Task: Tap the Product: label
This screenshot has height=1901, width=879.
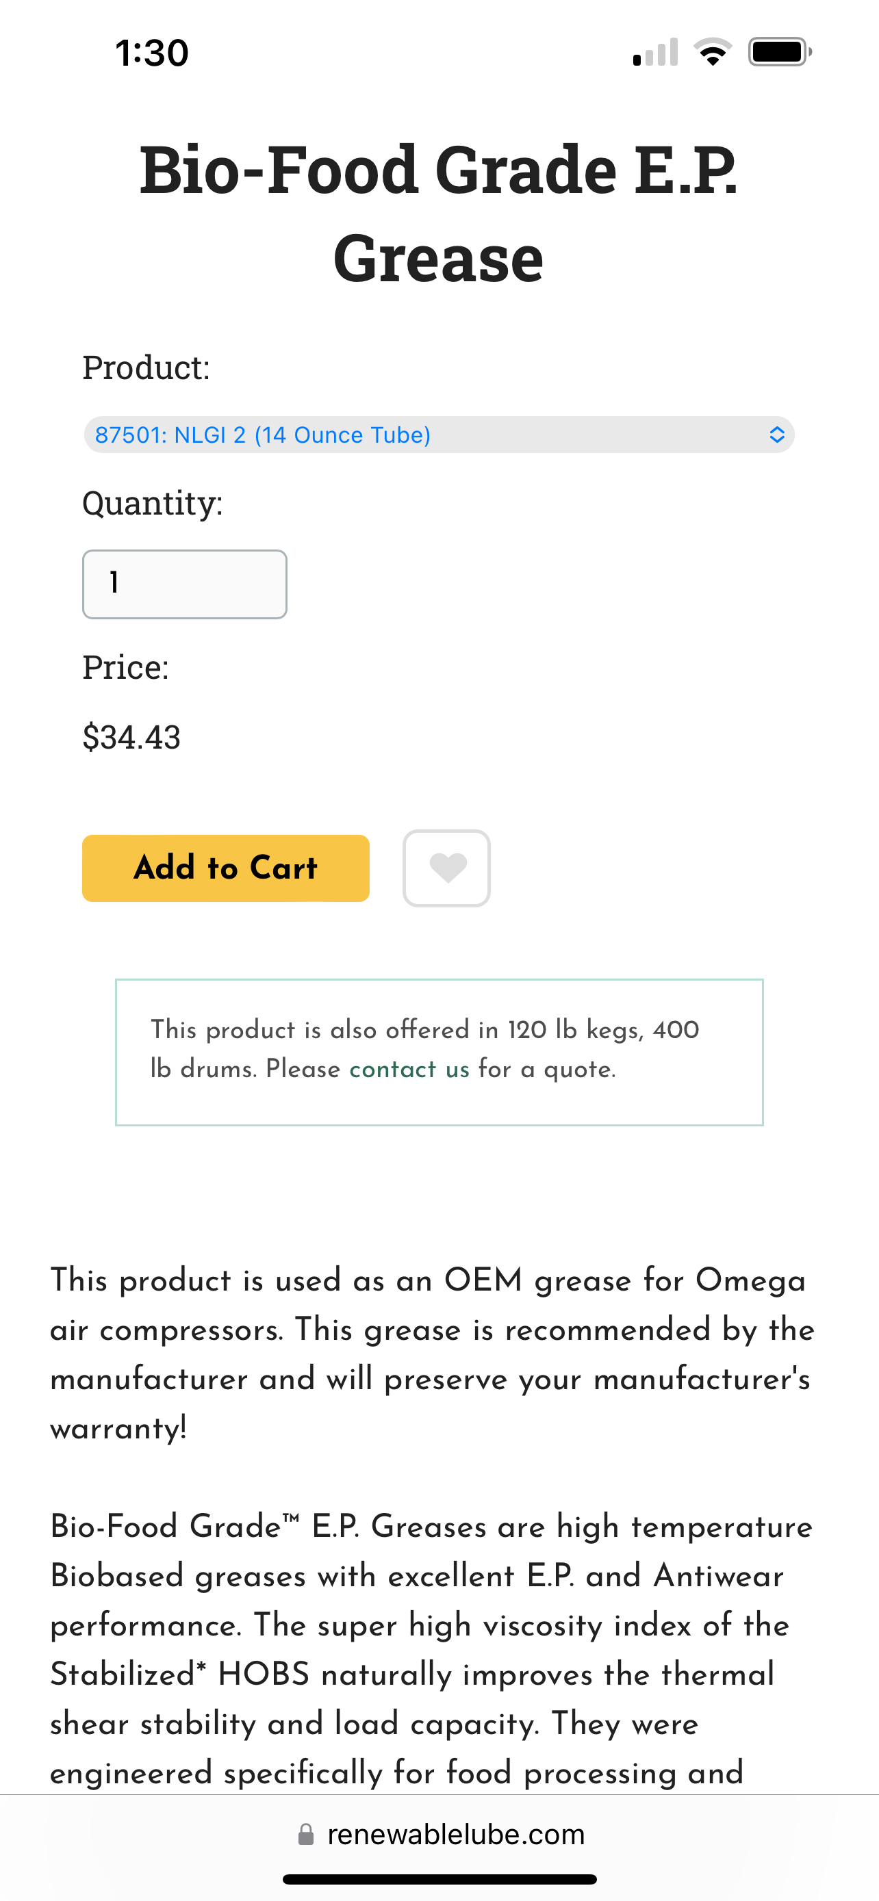Action: tap(146, 367)
